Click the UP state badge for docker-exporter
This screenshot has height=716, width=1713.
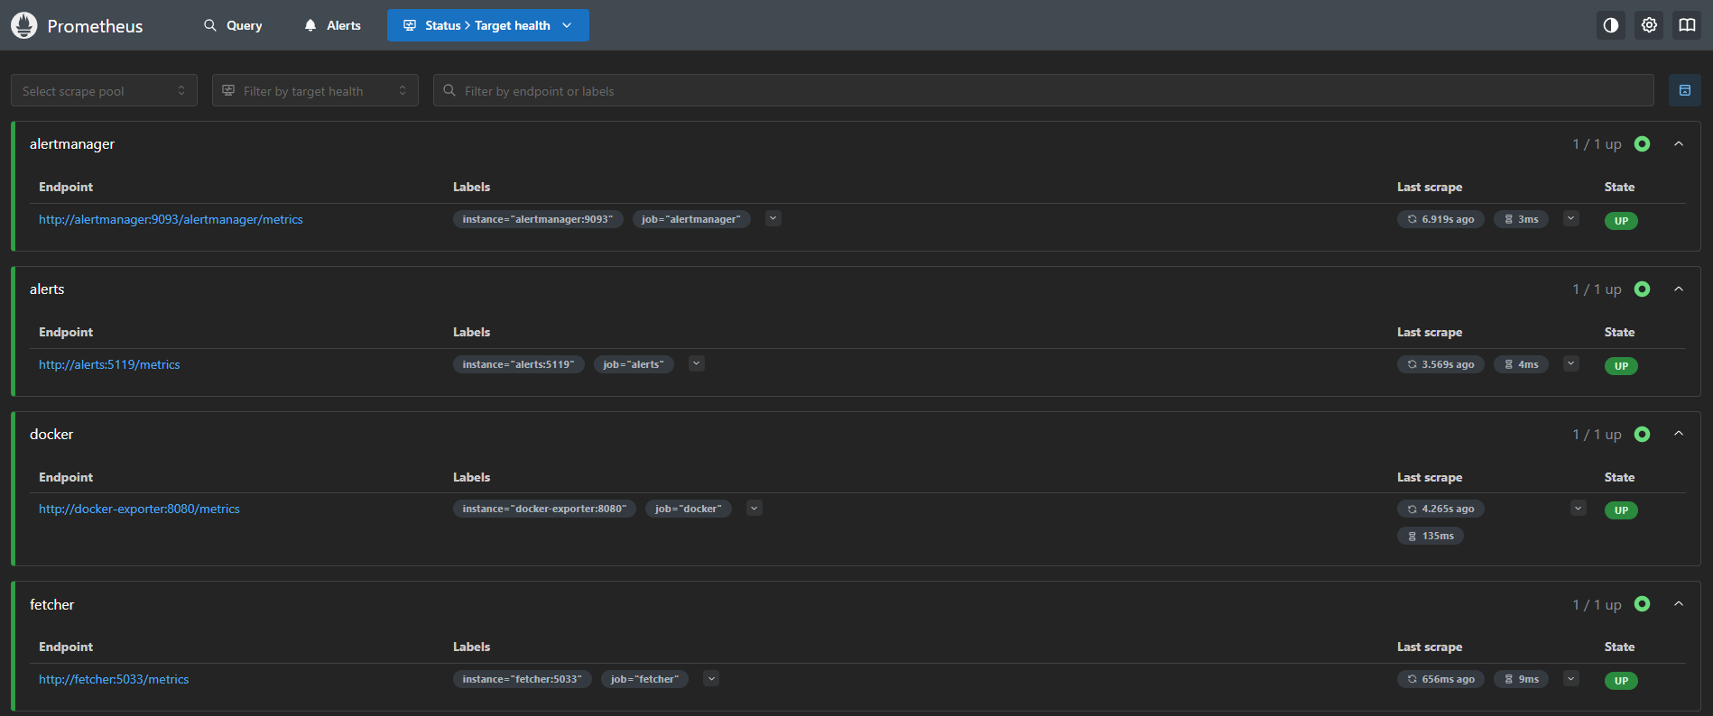[x=1621, y=510]
